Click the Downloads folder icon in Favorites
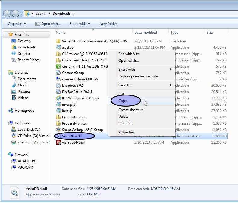The image size is (238, 203). tap(14, 47)
